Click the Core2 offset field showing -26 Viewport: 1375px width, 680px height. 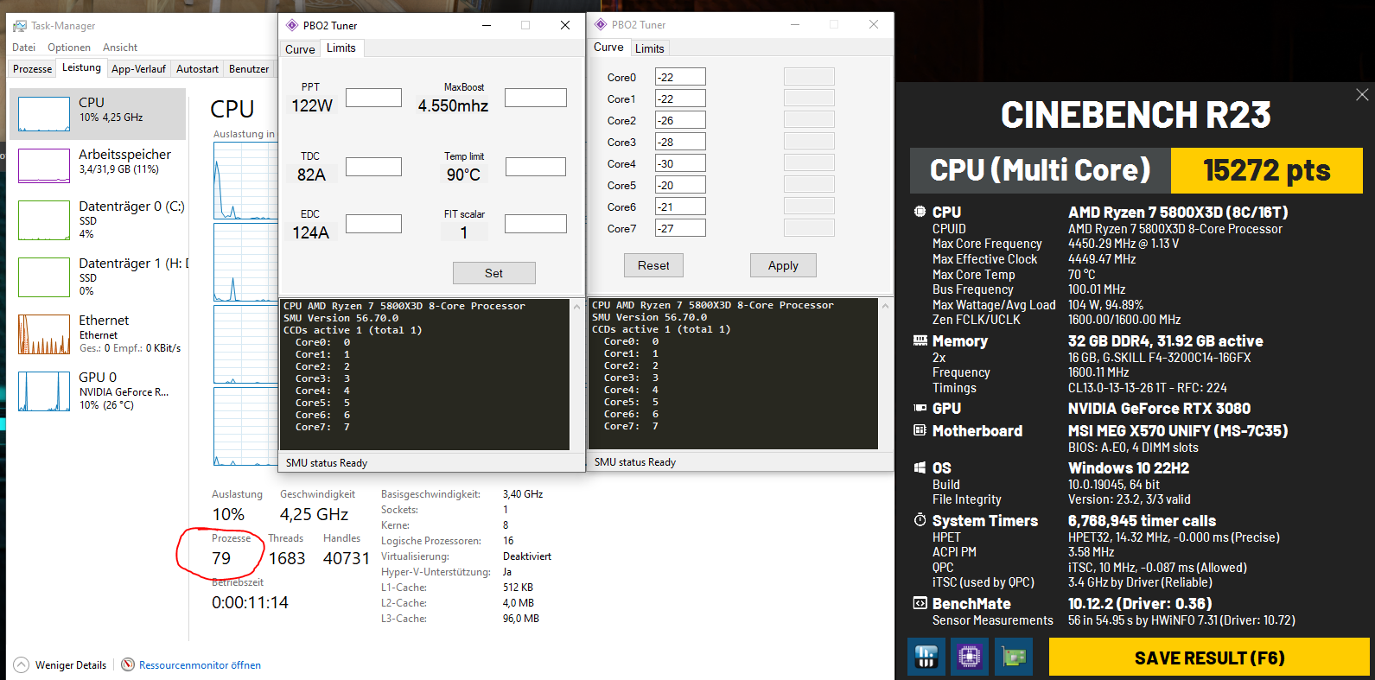point(680,120)
